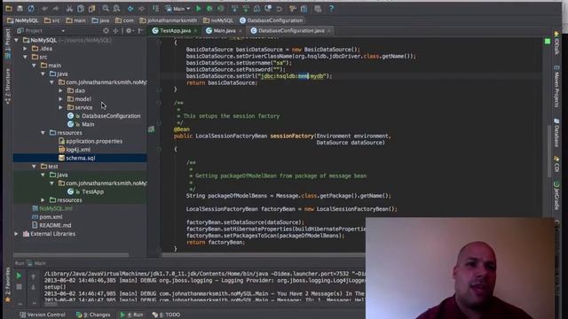Select the TestApp class in the tree

pyautogui.click(x=85, y=191)
